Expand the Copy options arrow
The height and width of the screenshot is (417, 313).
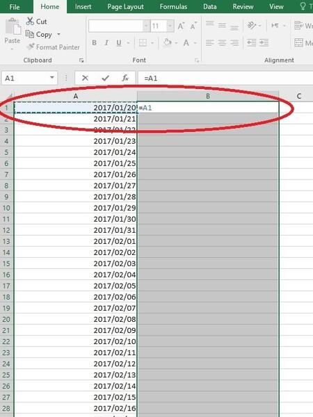pyautogui.click(x=59, y=34)
